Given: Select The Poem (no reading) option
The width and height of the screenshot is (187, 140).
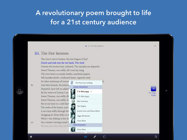Looking at the screenshot, I should [85, 83].
